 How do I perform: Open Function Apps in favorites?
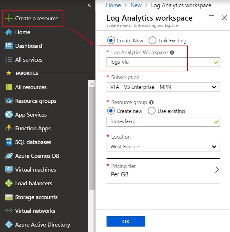(33, 128)
